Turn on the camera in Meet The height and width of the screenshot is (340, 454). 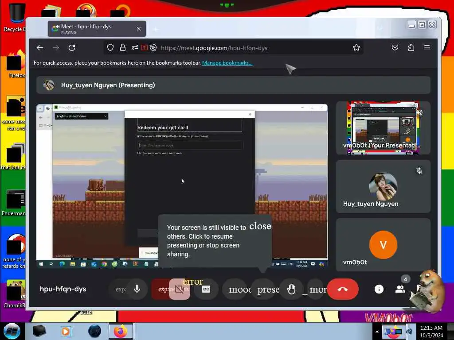[x=180, y=289]
